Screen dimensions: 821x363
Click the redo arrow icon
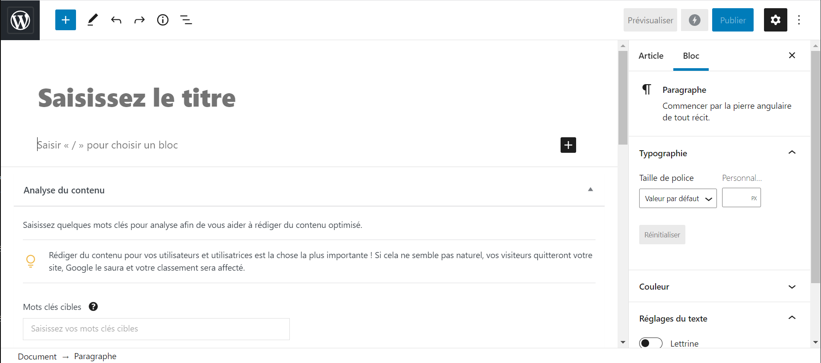[139, 20]
